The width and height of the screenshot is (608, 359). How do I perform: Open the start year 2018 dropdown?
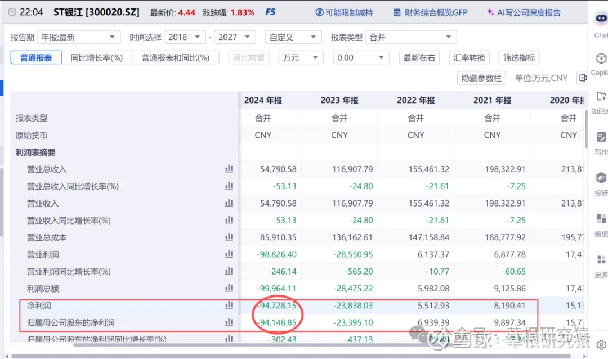pyautogui.click(x=185, y=37)
